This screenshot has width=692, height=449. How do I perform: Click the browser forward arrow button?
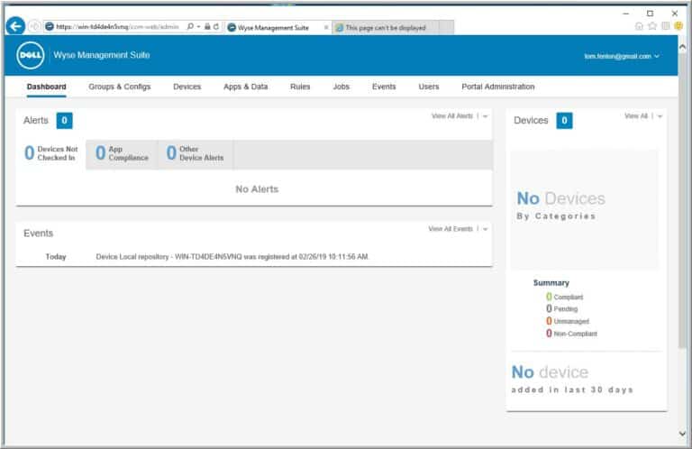(x=34, y=26)
